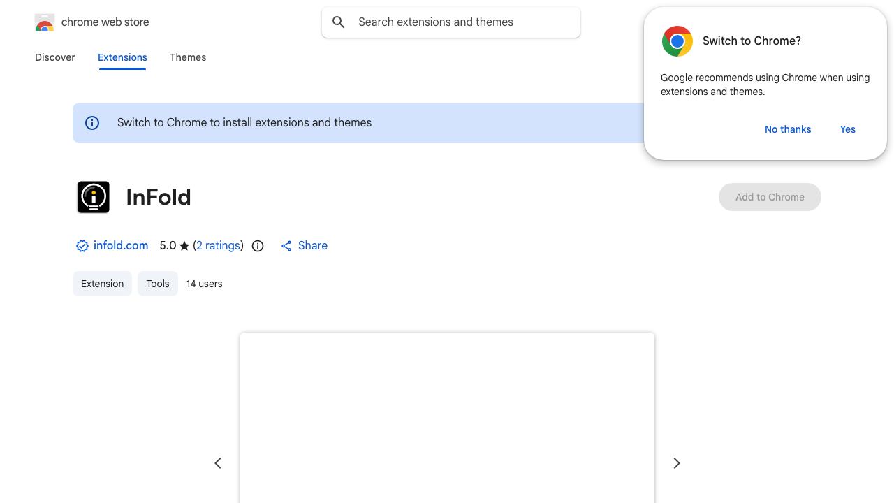894x503 pixels.
Task: Open the Extensions tab
Action: (x=122, y=57)
